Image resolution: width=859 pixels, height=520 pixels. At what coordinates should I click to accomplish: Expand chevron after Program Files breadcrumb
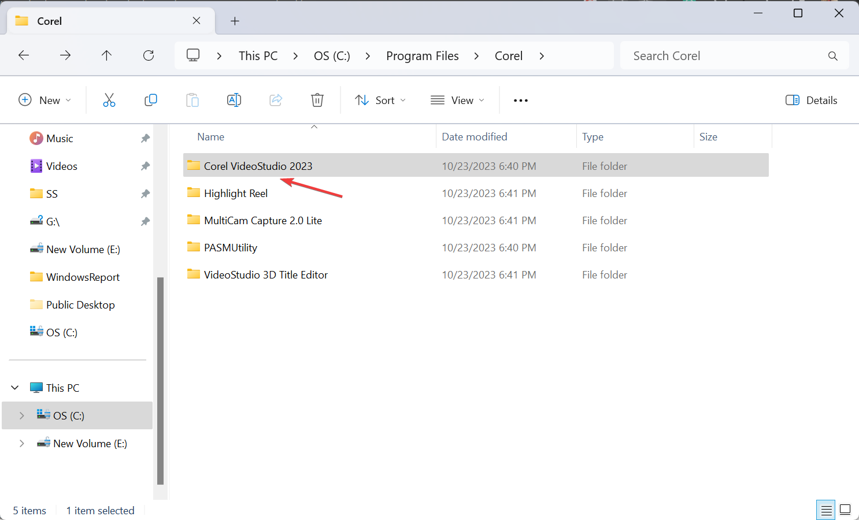point(476,56)
